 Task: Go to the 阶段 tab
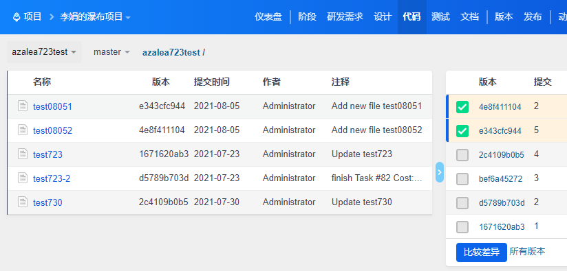307,17
